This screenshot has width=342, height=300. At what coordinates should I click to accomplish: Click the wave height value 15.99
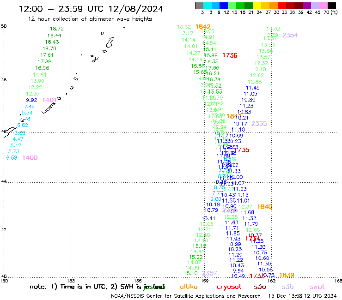pyautogui.click(x=211, y=55)
